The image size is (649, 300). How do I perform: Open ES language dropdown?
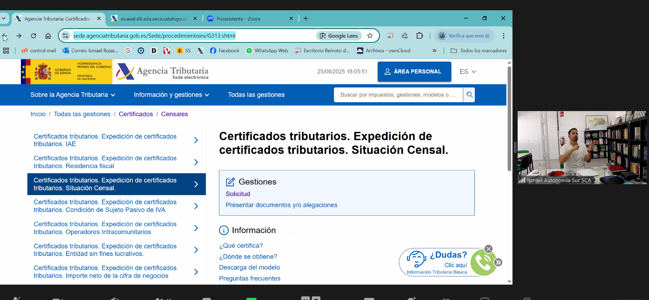[x=468, y=71]
